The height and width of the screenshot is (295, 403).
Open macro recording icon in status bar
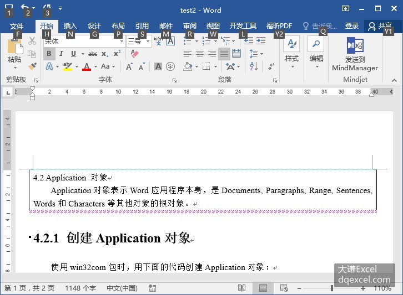(x=152, y=288)
